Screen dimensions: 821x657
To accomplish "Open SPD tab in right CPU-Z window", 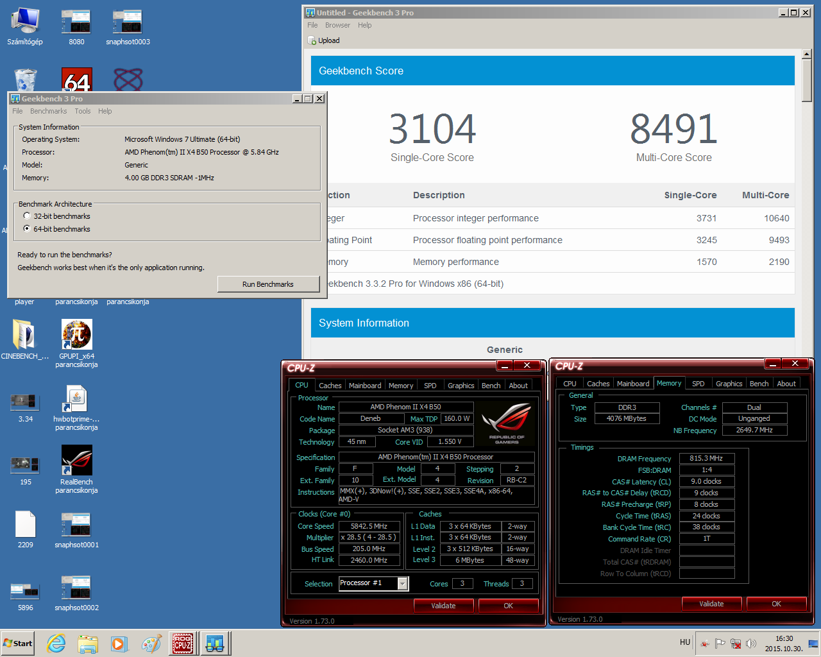I will (698, 384).
